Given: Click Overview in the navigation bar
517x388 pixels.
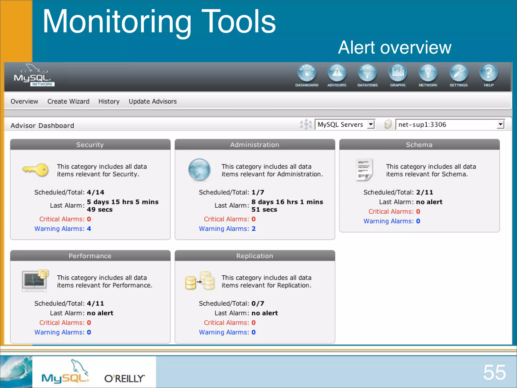Looking at the screenshot, I should pos(24,101).
